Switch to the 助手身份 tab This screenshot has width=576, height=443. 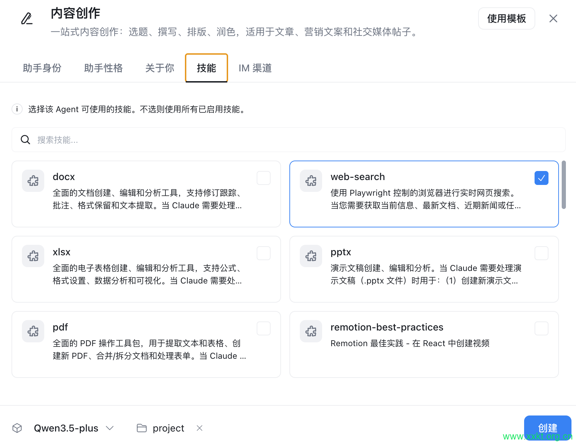[42, 68]
